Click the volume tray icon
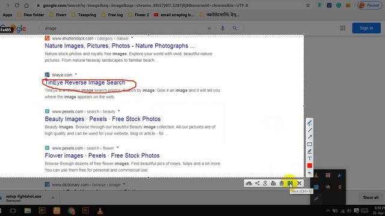 tap(349, 211)
